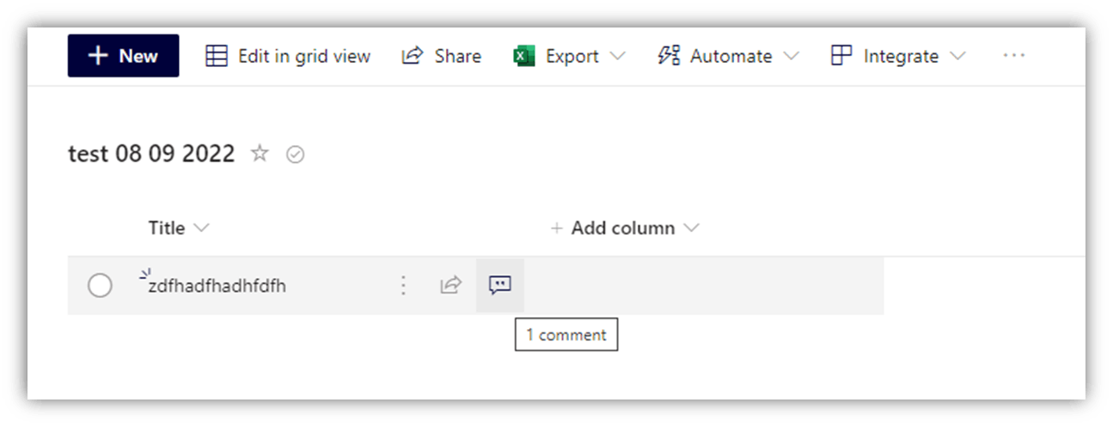Click the grid view table icon
Viewport: 1113px width, 427px height.
pyautogui.click(x=217, y=56)
